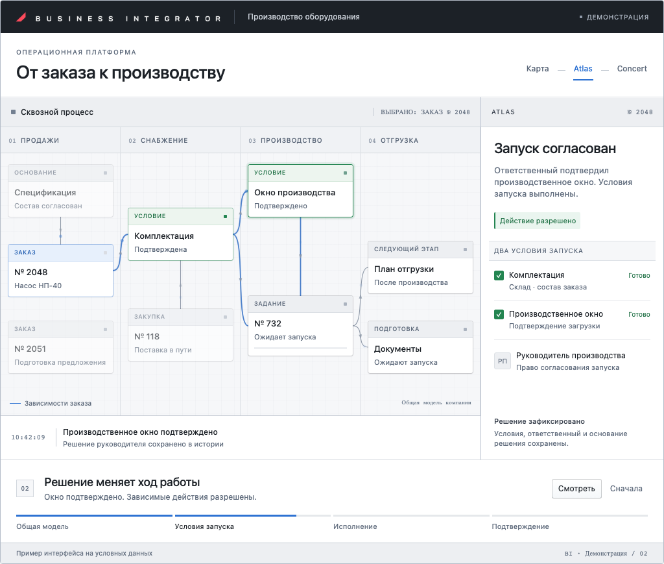Image resolution: width=664 pixels, height=564 pixels.
Task: Open the План отгрузки card
Action: [x=420, y=267]
